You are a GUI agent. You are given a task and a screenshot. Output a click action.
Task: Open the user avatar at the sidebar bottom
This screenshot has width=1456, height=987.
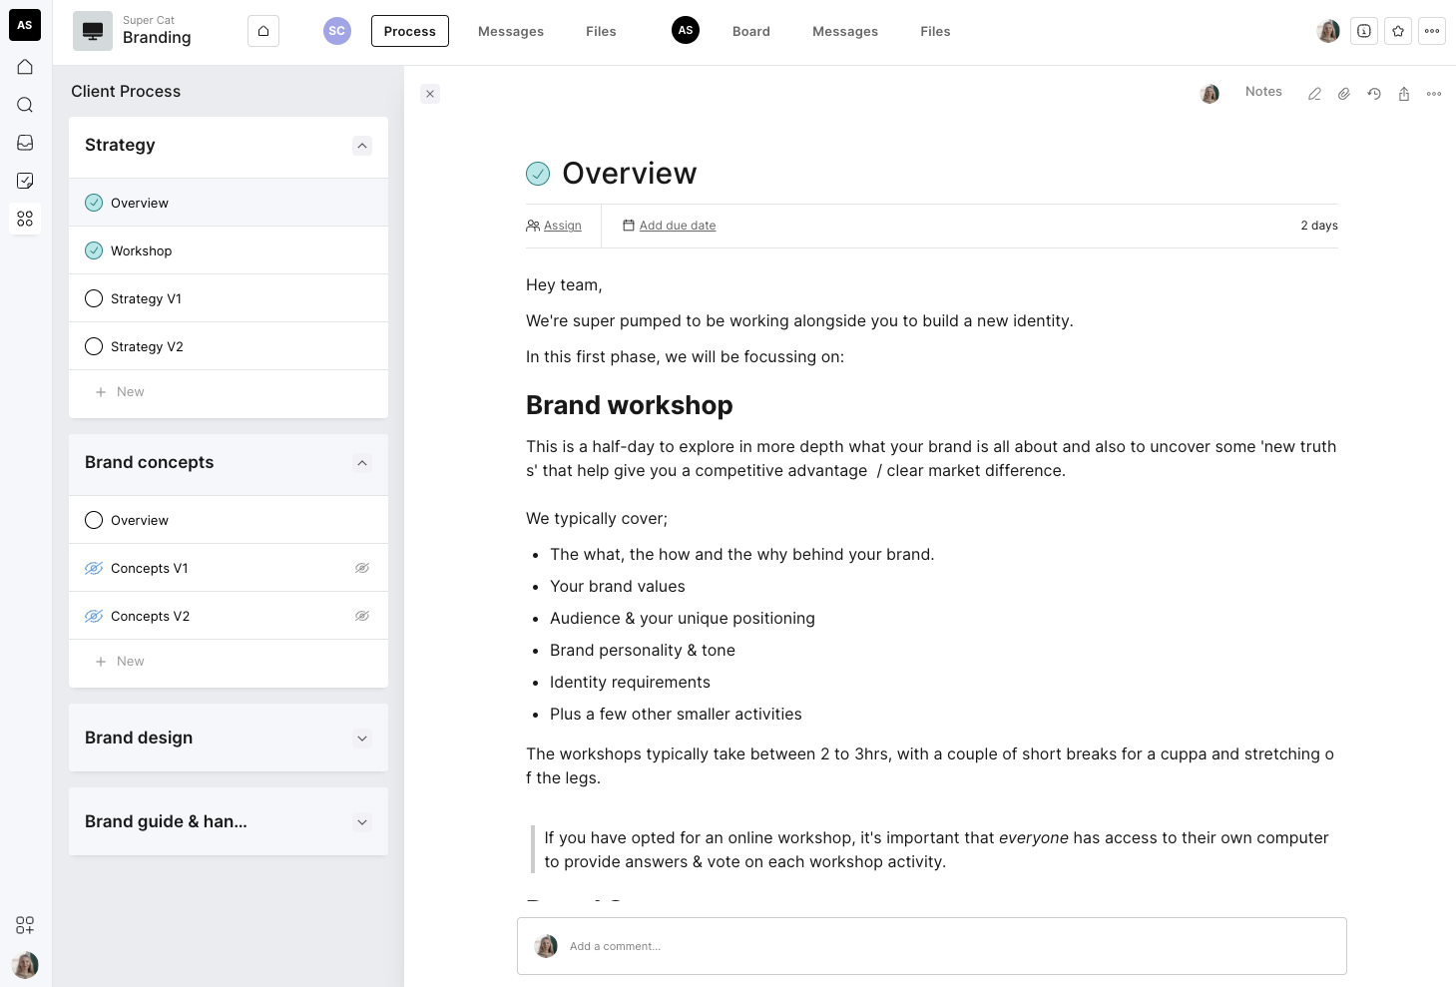(25, 964)
